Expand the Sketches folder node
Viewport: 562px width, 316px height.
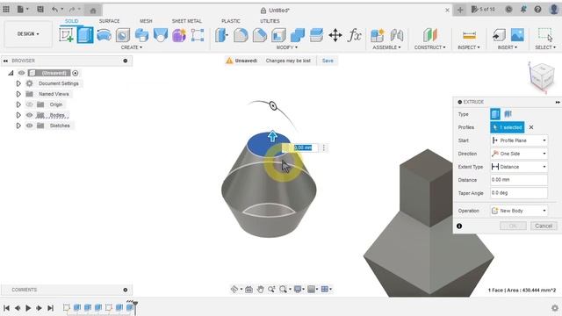click(x=18, y=126)
